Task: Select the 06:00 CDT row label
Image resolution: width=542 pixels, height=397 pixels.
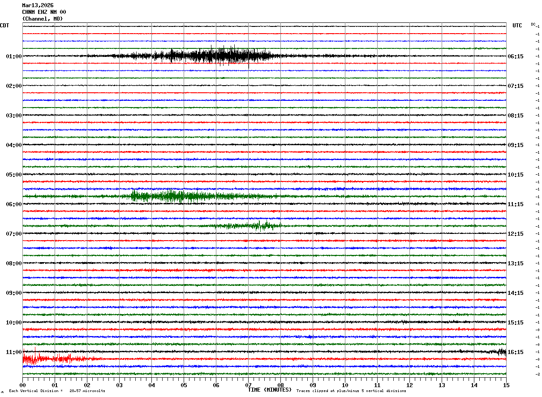Action: (14, 204)
